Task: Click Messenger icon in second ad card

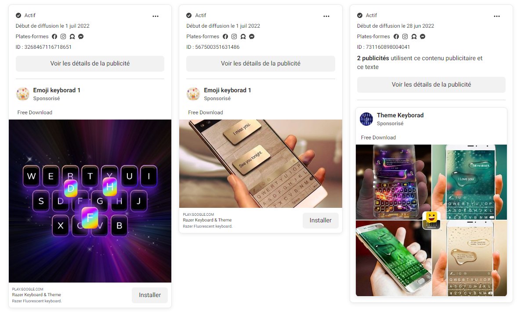Action: pos(252,36)
